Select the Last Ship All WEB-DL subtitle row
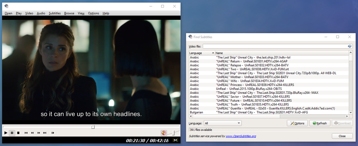This screenshot has height=146, width=358. [269, 73]
